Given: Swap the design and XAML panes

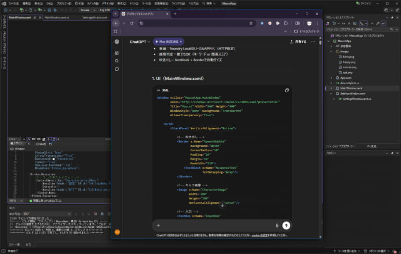Looking at the screenshot, I should tap(29, 144).
